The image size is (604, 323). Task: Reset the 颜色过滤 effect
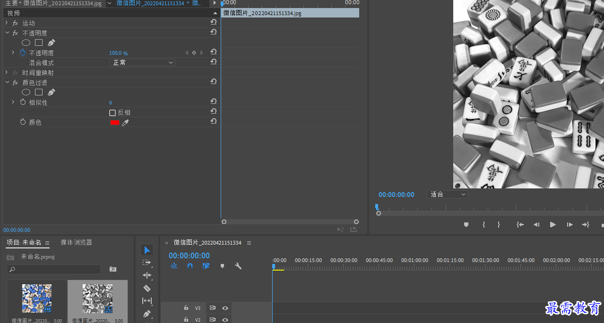click(x=214, y=82)
